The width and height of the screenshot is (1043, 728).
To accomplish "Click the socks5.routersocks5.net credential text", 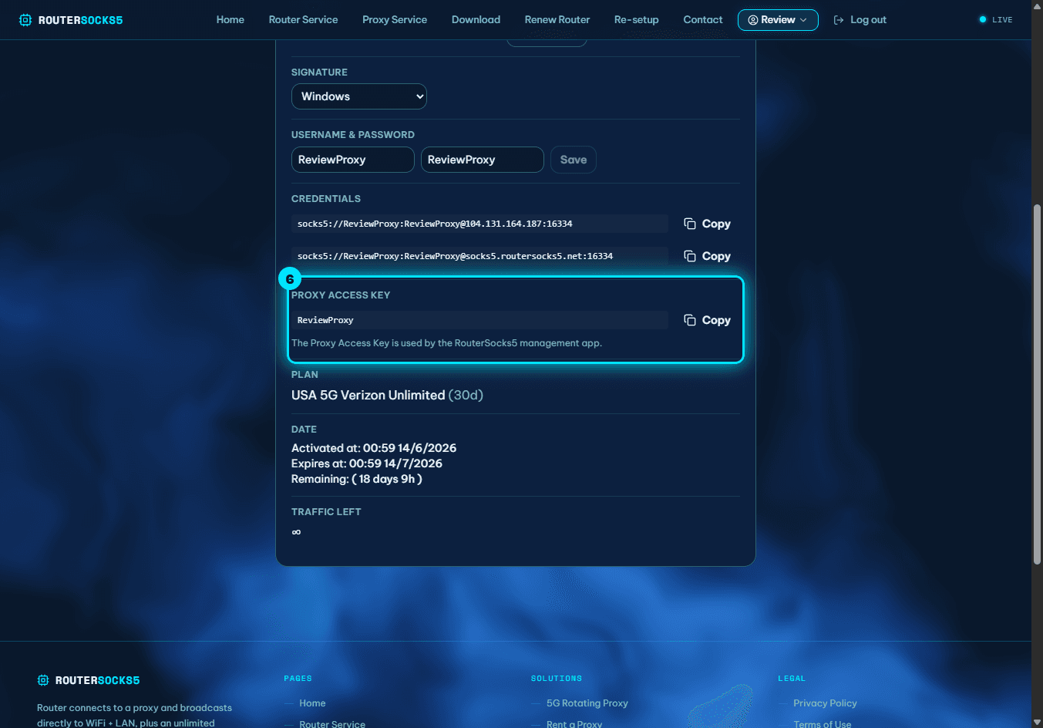I will click(455, 256).
